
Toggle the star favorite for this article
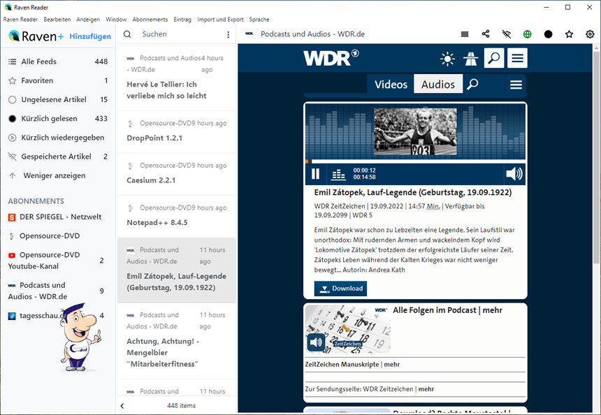tap(569, 34)
